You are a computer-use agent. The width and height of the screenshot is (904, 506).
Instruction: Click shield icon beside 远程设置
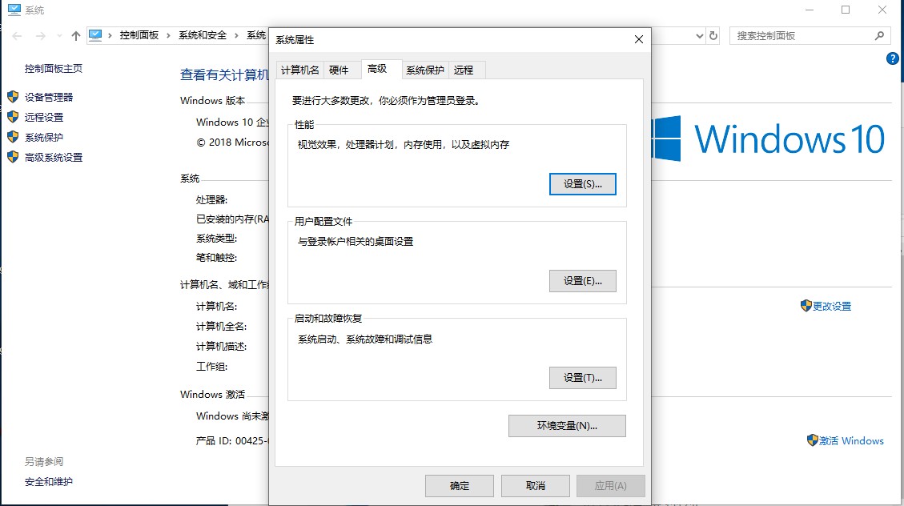pos(13,116)
